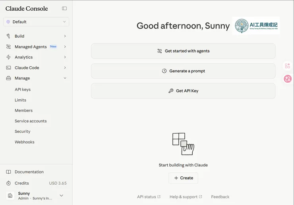Click the Claude Code terminal icon
Viewport: 294px width, 205px height.
tap(8, 68)
